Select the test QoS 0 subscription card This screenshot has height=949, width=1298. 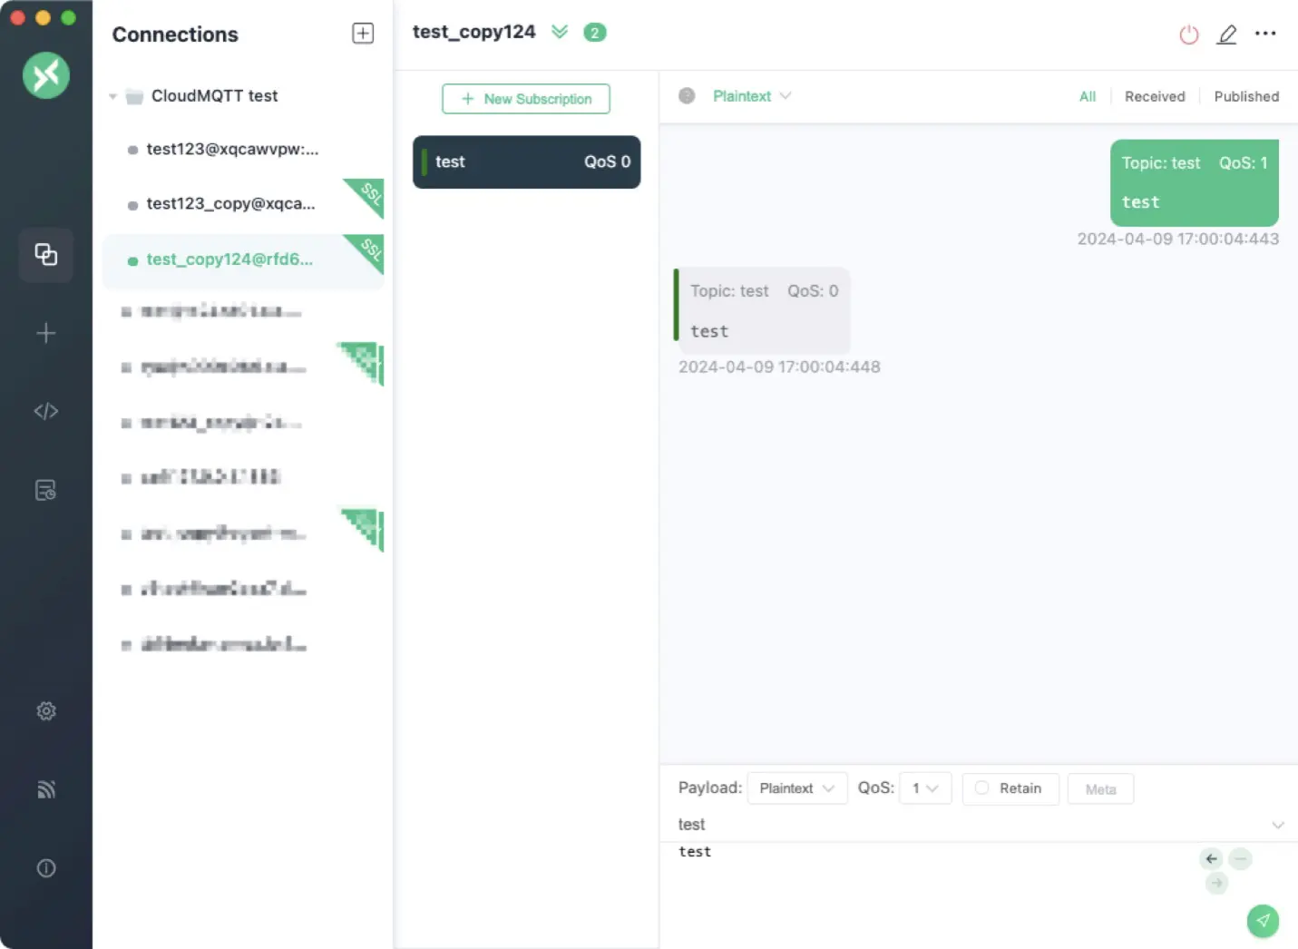coord(526,161)
